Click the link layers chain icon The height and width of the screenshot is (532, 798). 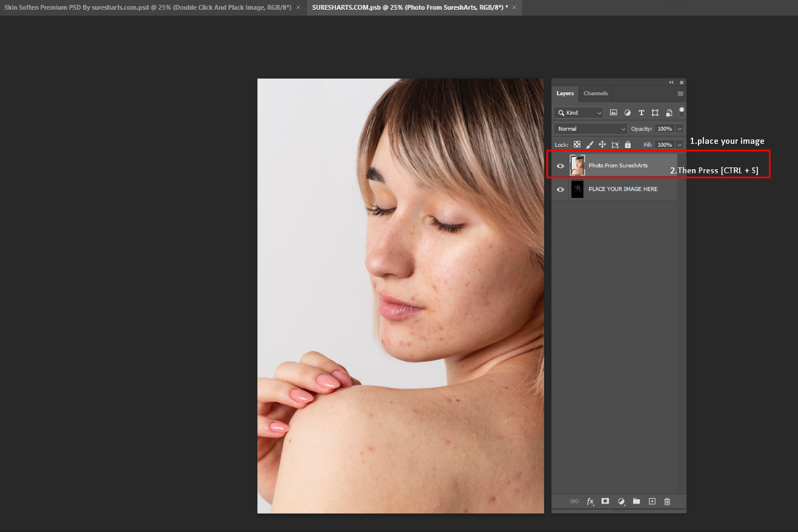pos(574,501)
